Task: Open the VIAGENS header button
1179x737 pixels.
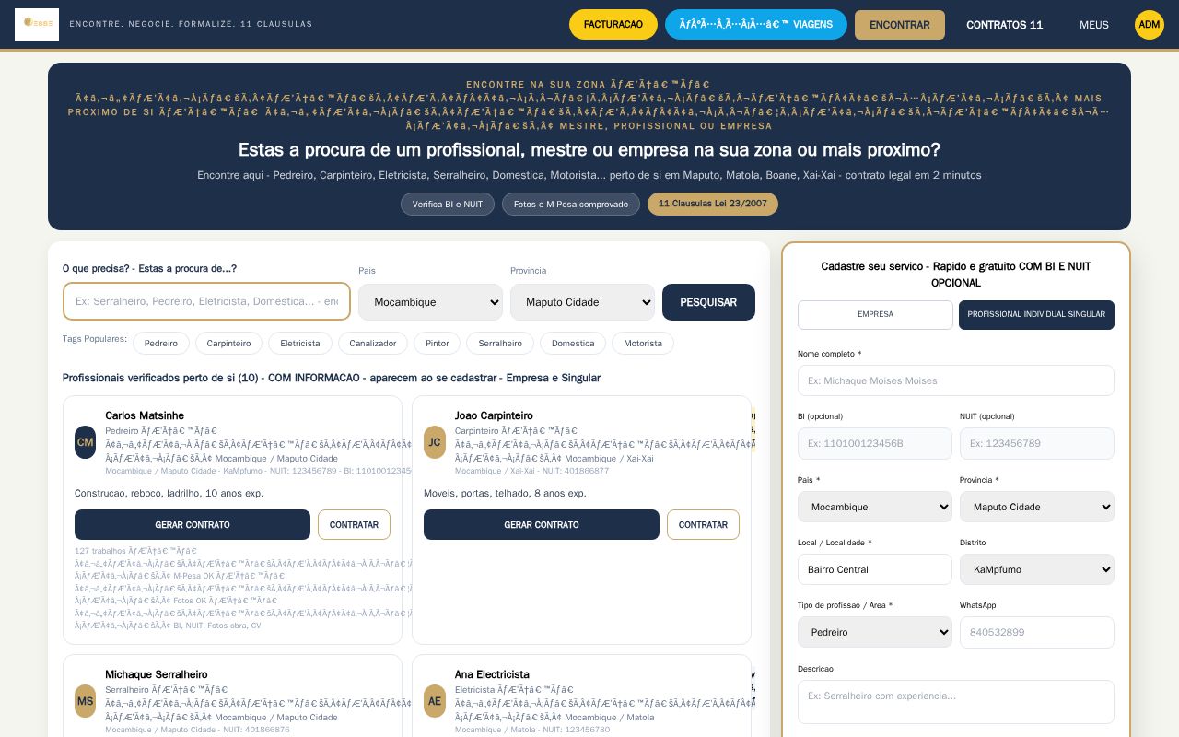Action: point(756,25)
